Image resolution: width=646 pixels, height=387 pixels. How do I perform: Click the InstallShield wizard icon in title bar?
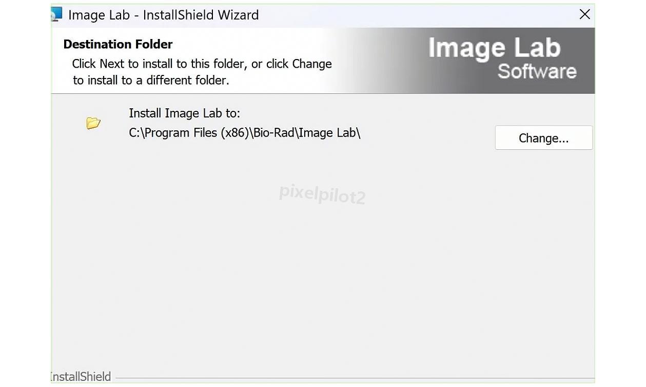pos(57,14)
